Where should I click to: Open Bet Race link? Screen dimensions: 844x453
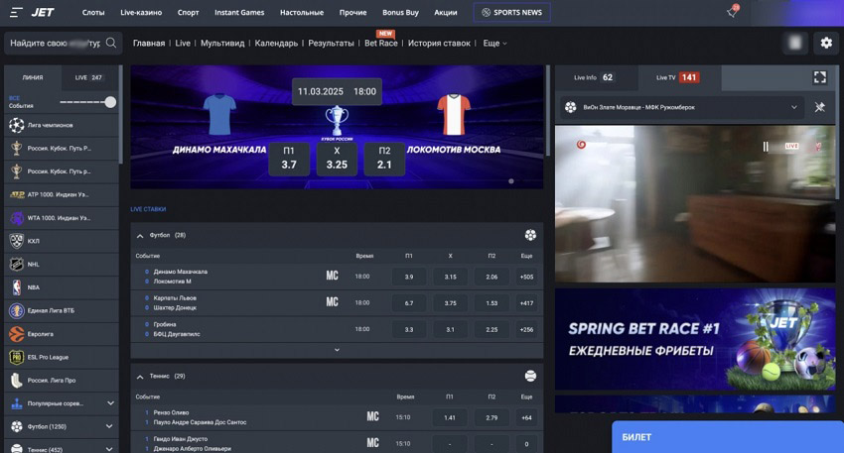[x=380, y=43]
